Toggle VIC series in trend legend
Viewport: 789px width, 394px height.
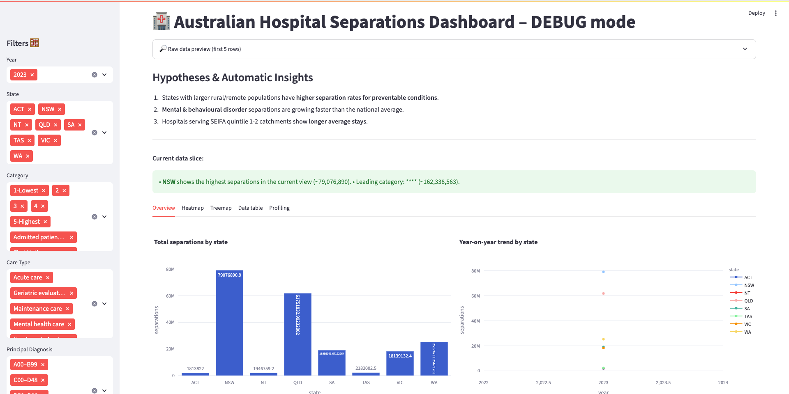coord(741,324)
